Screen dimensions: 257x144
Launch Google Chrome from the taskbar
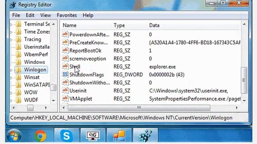pos(40,136)
